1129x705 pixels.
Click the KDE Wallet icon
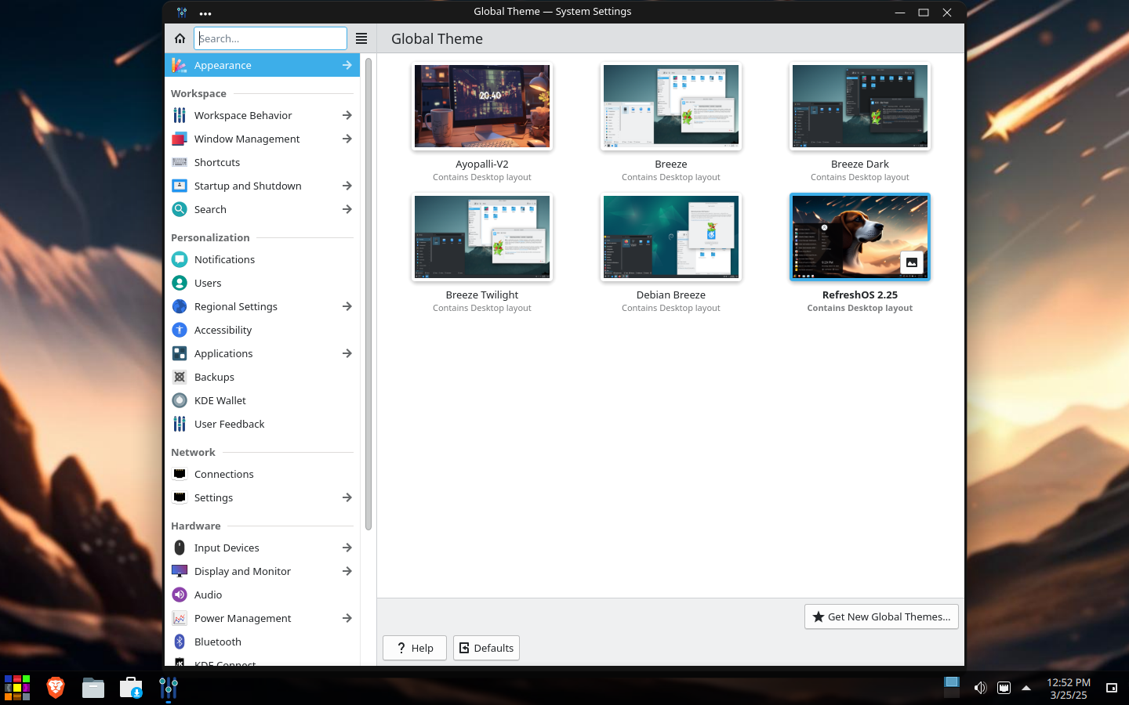180,400
